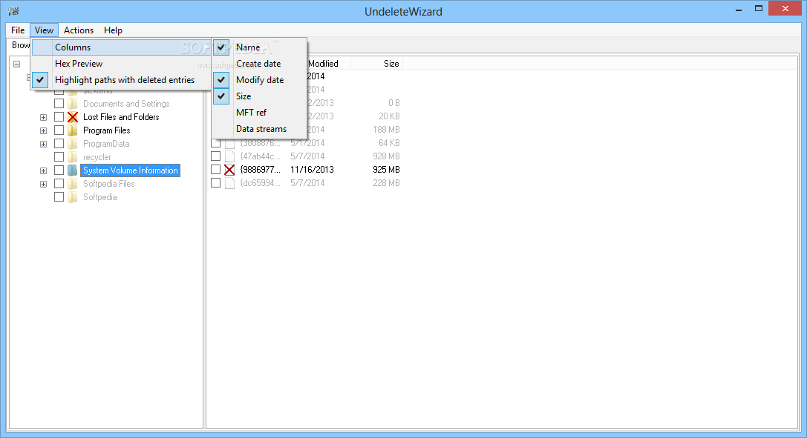
Task: Click the Documents and Settings folder icon
Action: tap(73, 104)
